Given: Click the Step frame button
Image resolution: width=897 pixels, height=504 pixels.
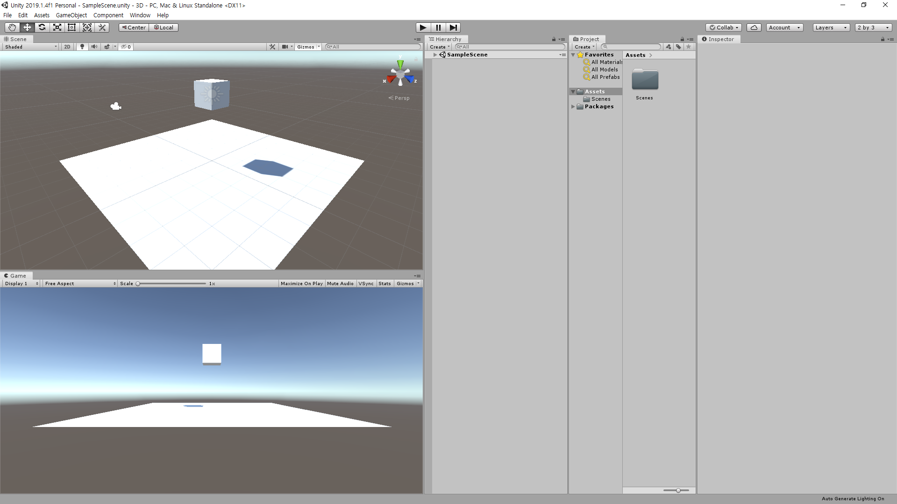Looking at the screenshot, I should [453, 28].
